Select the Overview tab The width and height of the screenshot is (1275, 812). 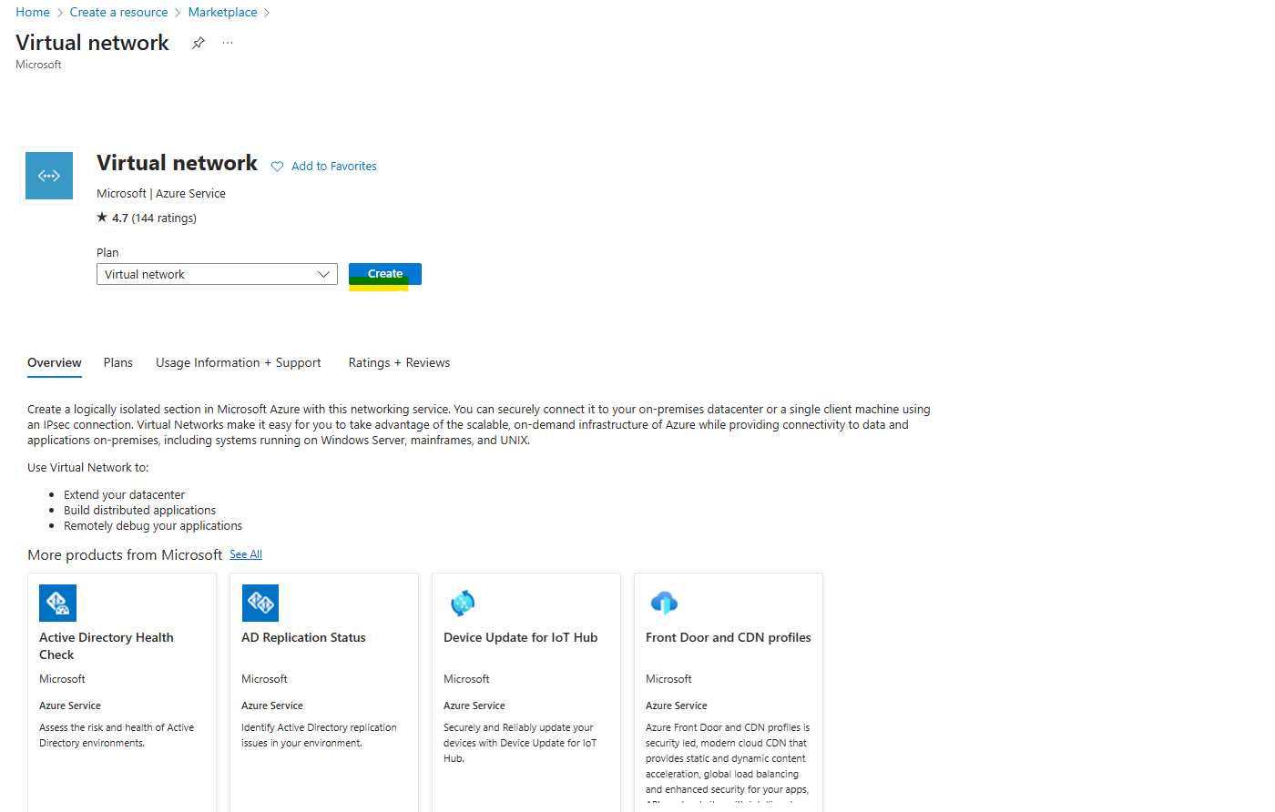[x=55, y=362]
